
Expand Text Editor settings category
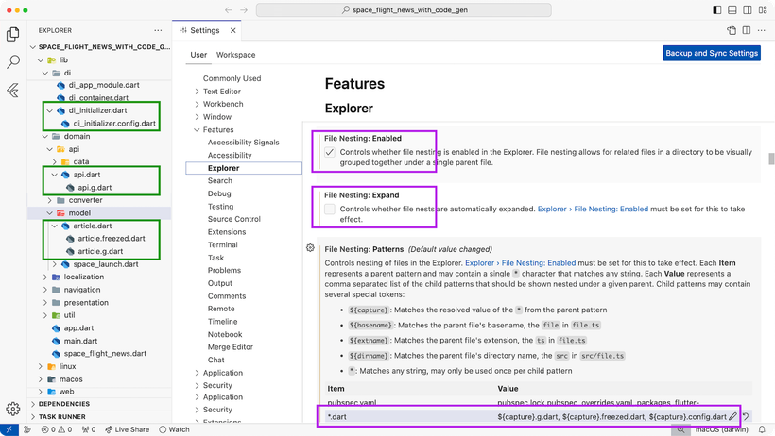(x=197, y=92)
